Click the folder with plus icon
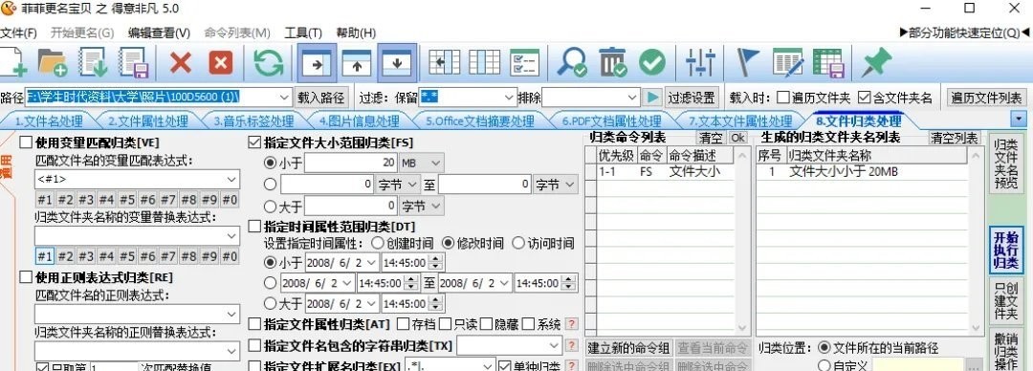Screen dimensions: 1033x371 pos(53,63)
